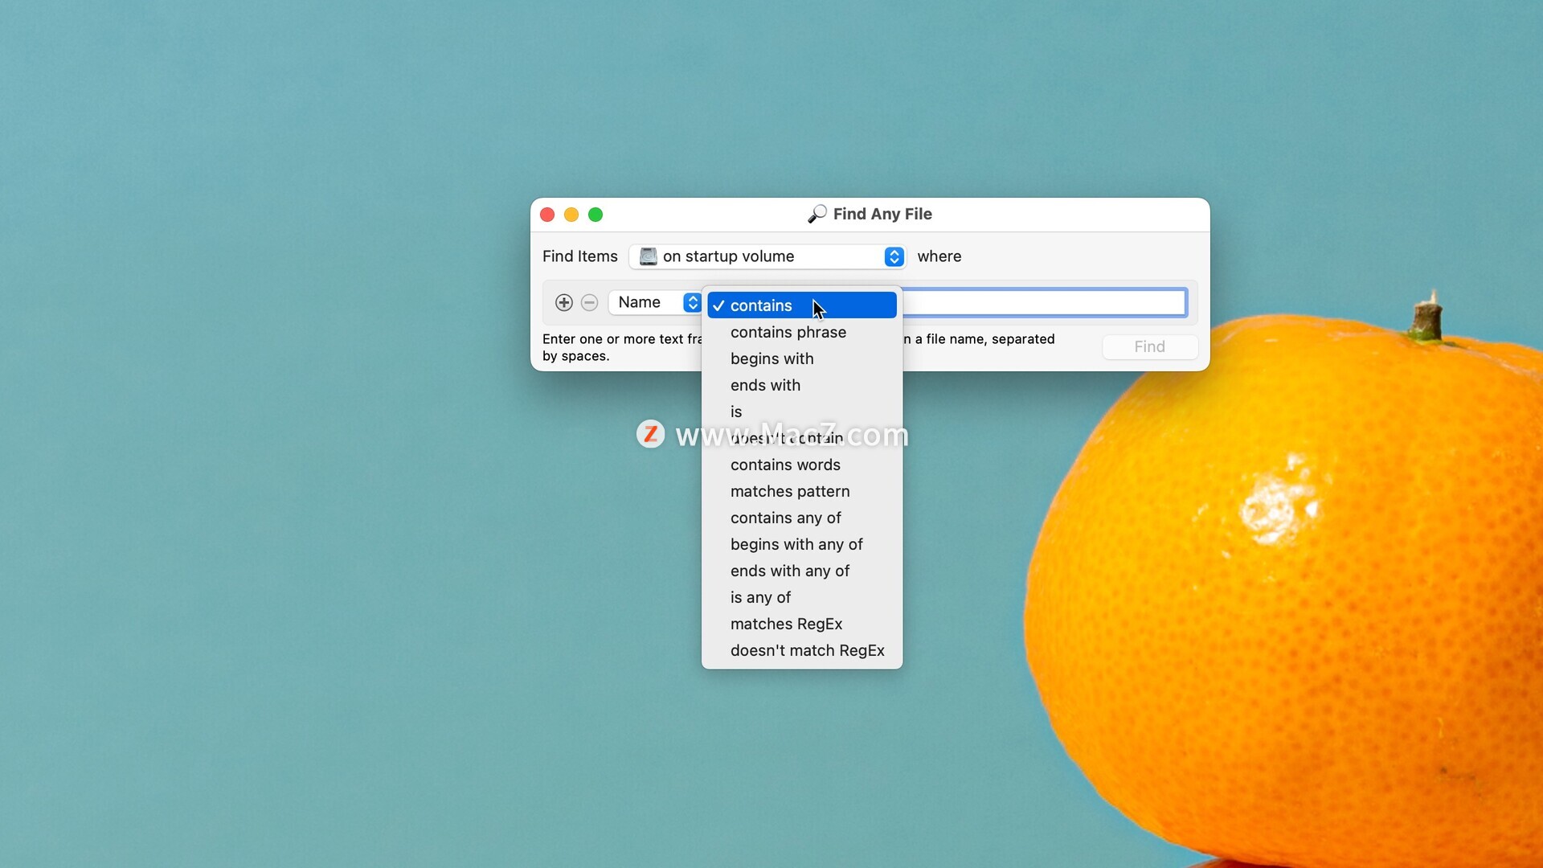The height and width of the screenshot is (868, 1543).
Task: Select "doesn't contain" option
Action: click(801, 438)
